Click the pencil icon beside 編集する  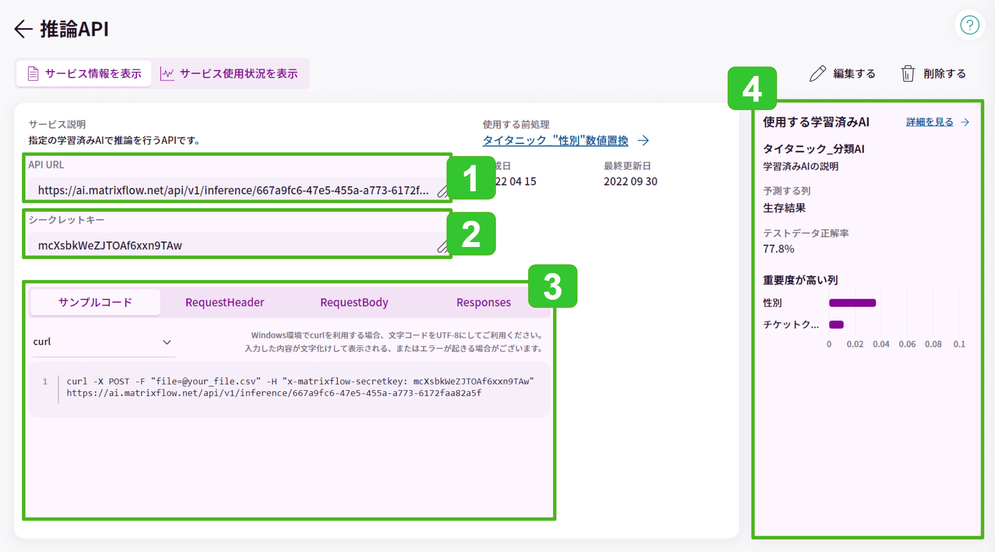[x=818, y=73]
